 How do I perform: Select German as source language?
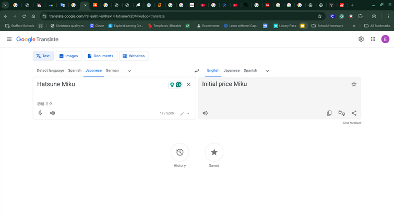click(x=112, y=71)
